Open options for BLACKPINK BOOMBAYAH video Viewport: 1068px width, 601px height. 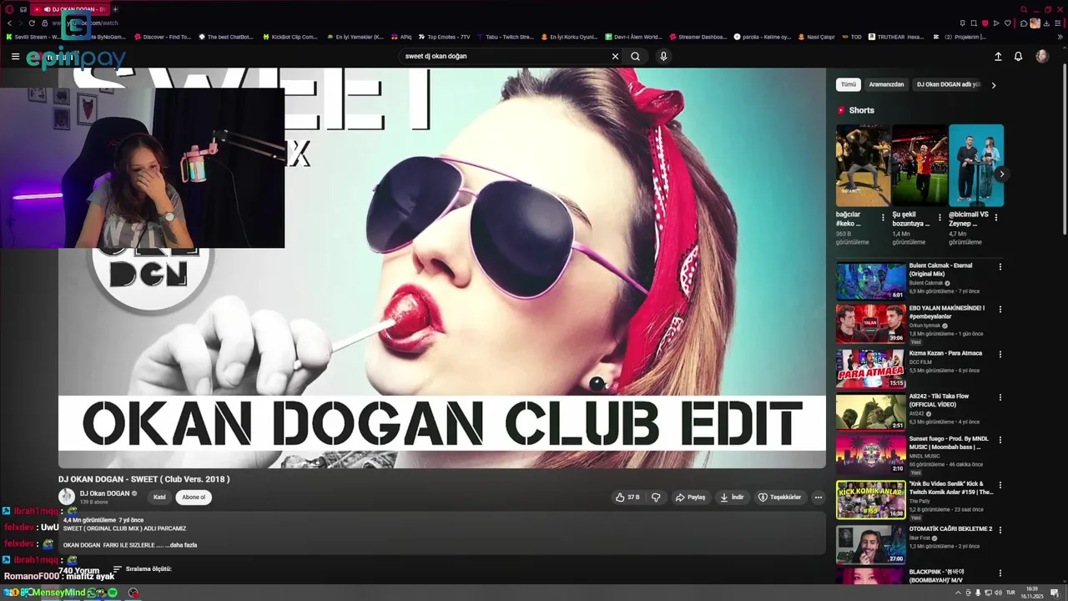pos(1000,573)
